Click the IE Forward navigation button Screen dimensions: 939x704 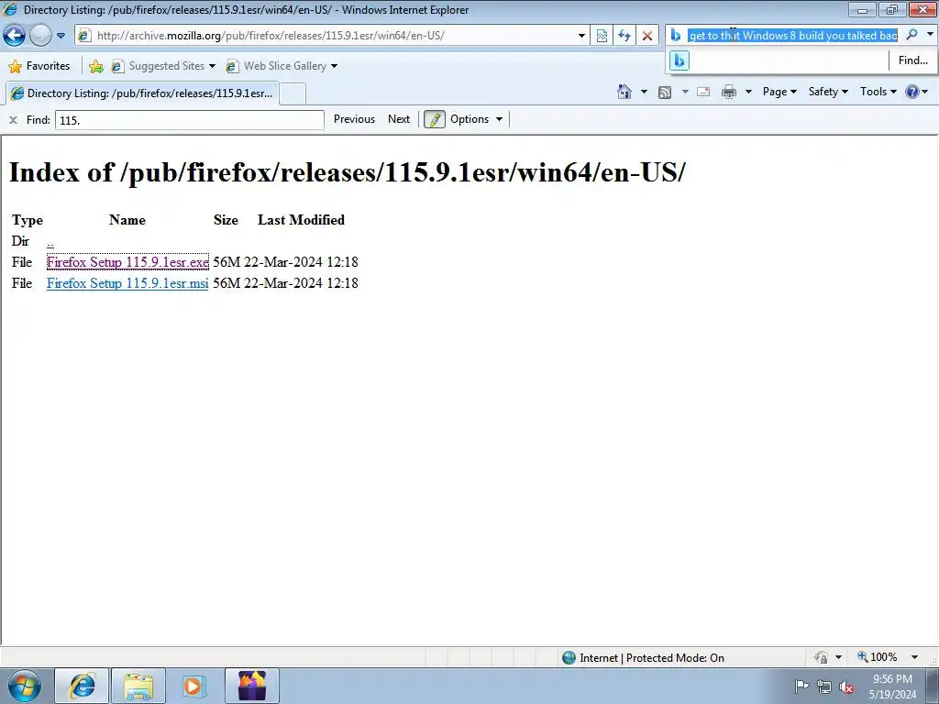[x=40, y=36]
